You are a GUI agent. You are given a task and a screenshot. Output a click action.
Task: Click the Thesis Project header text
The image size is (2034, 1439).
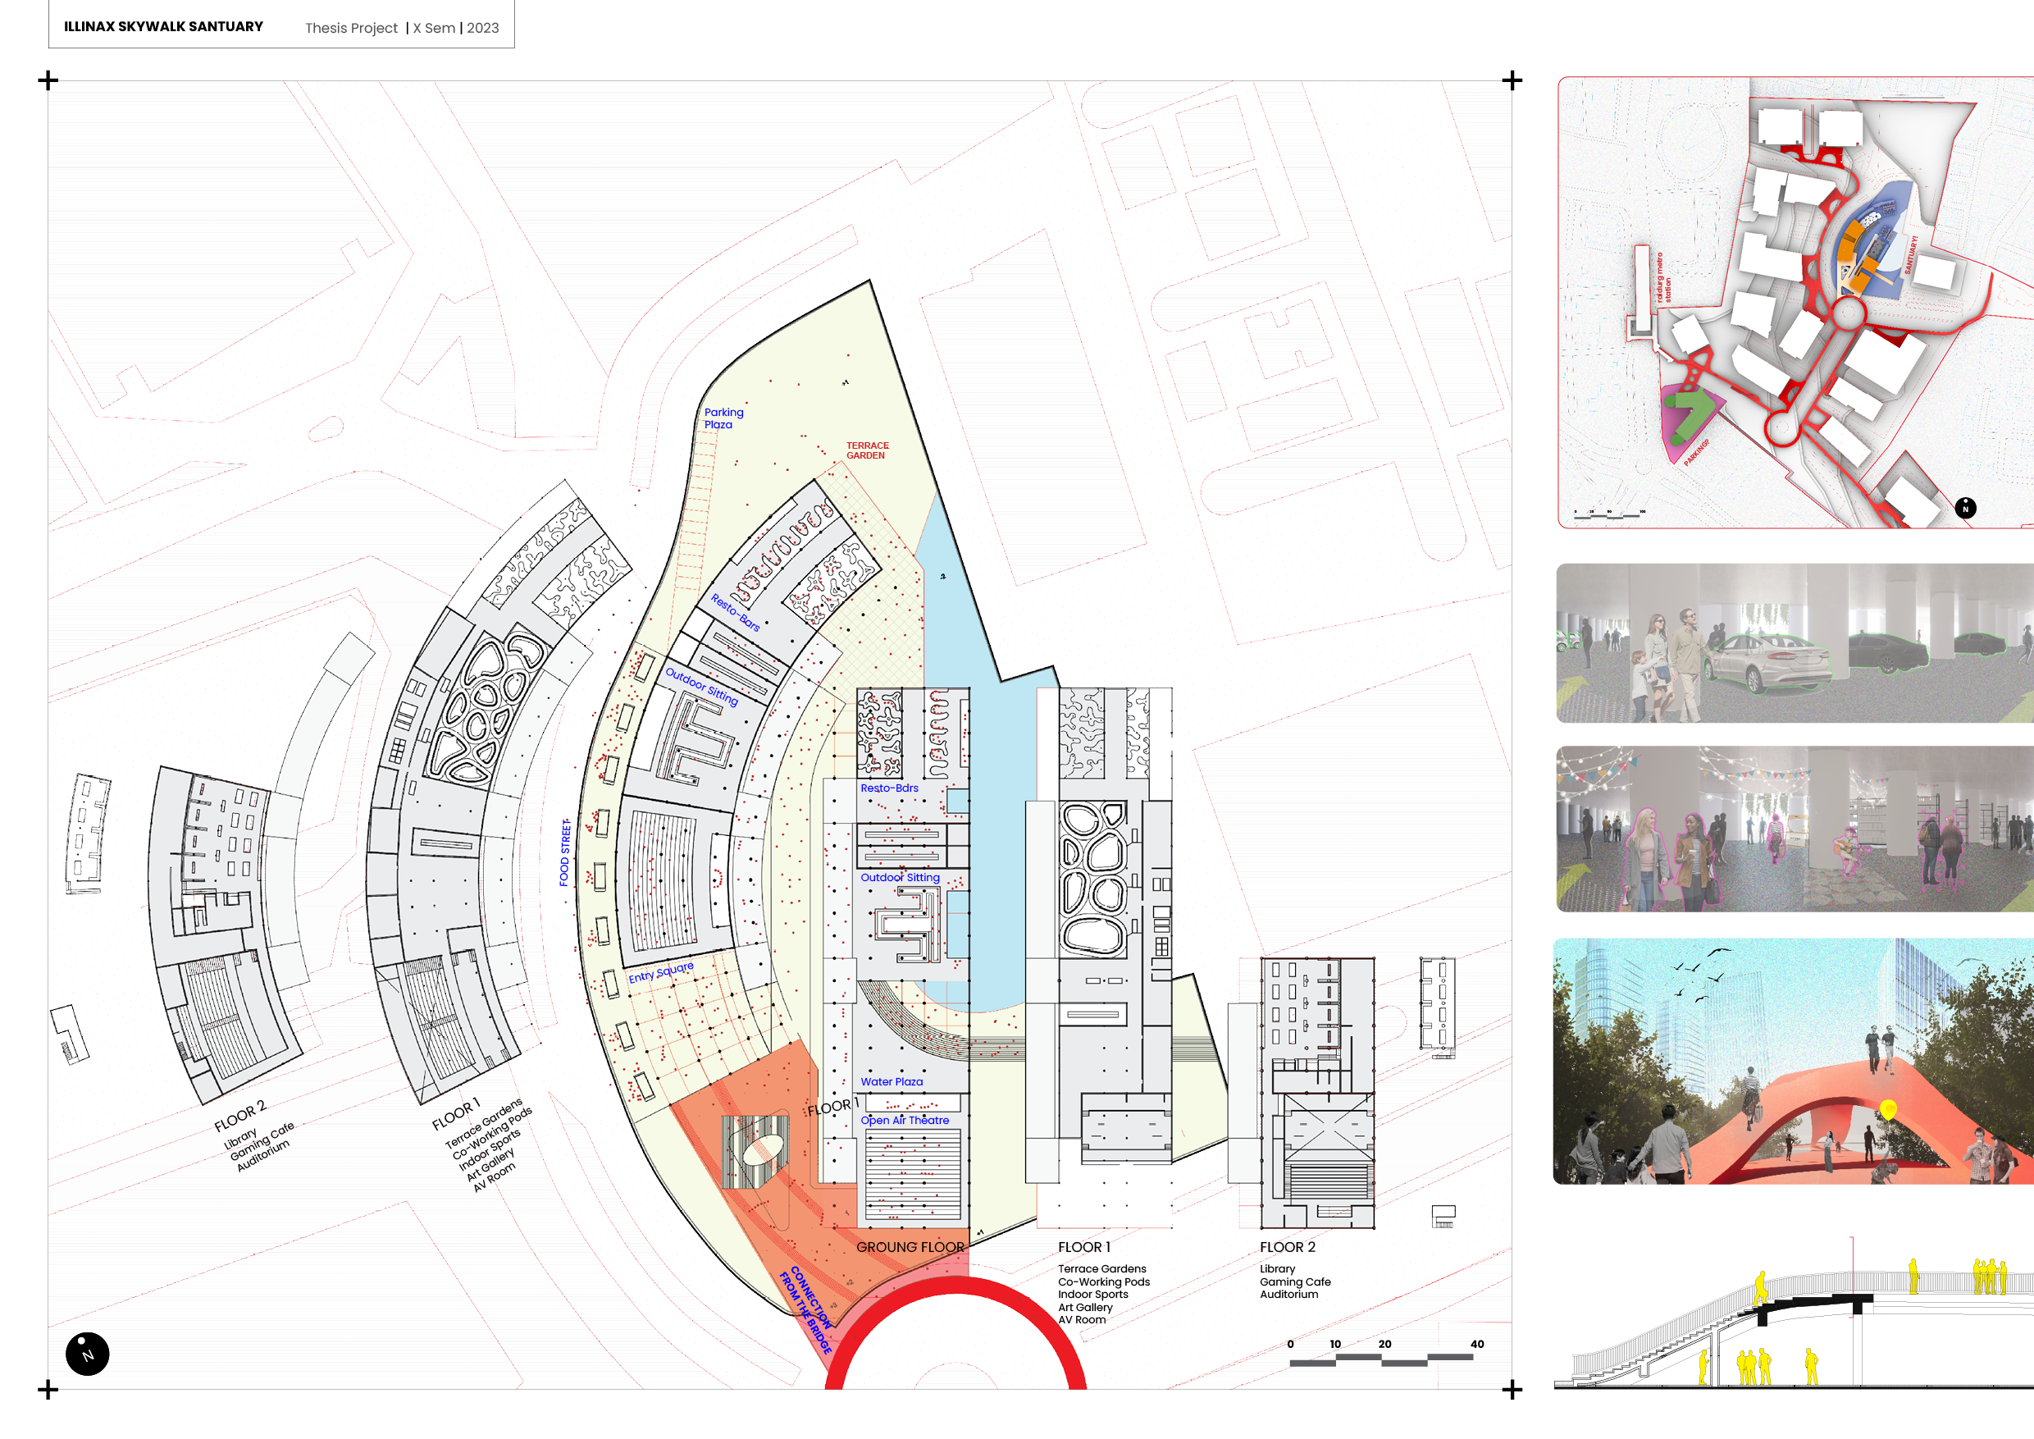tap(351, 29)
